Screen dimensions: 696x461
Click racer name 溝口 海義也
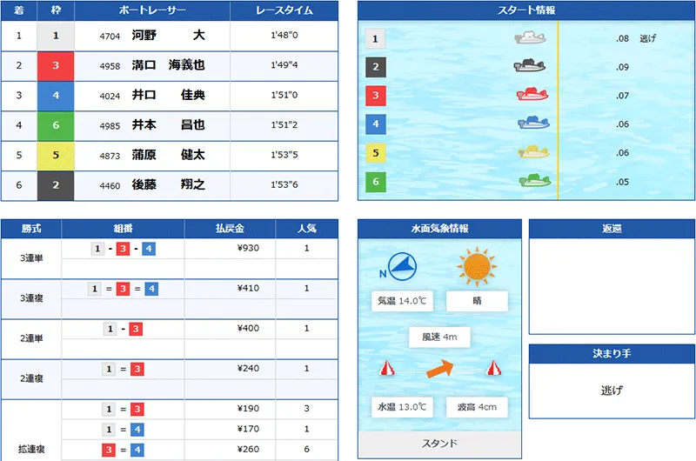point(168,65)
